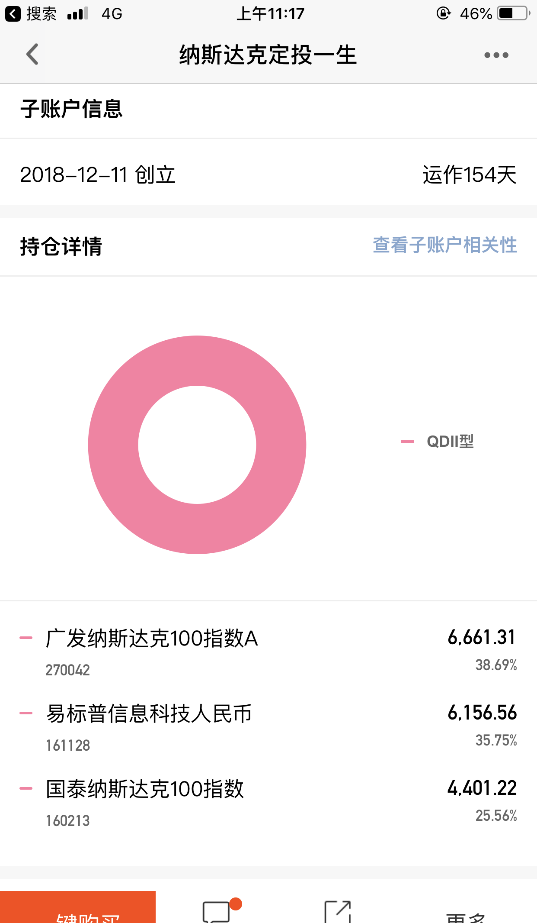Open the comments speech bubble icon
This screenshot has width=537, height=923.
[x=216, y=912]
